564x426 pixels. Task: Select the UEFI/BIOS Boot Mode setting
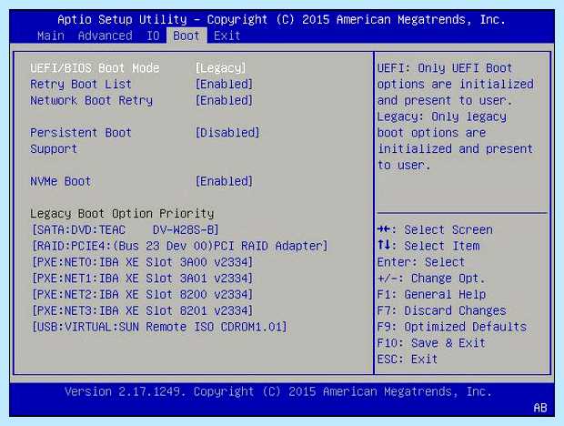[x=95, y=68]
